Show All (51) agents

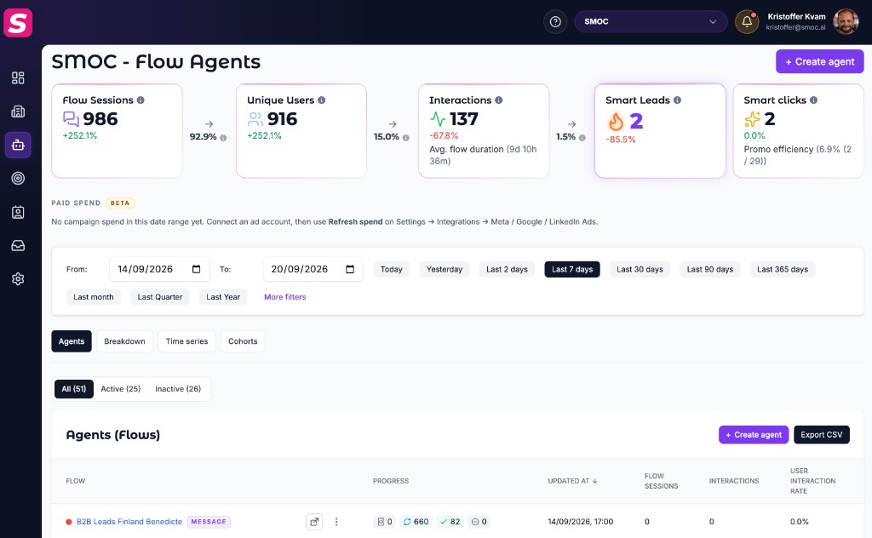point(74,389)
